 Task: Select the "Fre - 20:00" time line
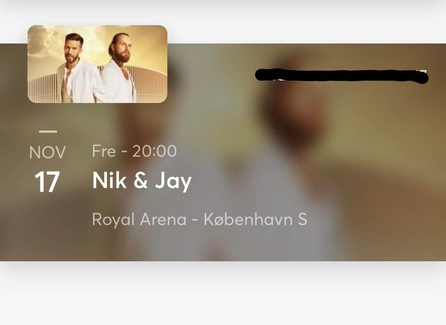134,151
